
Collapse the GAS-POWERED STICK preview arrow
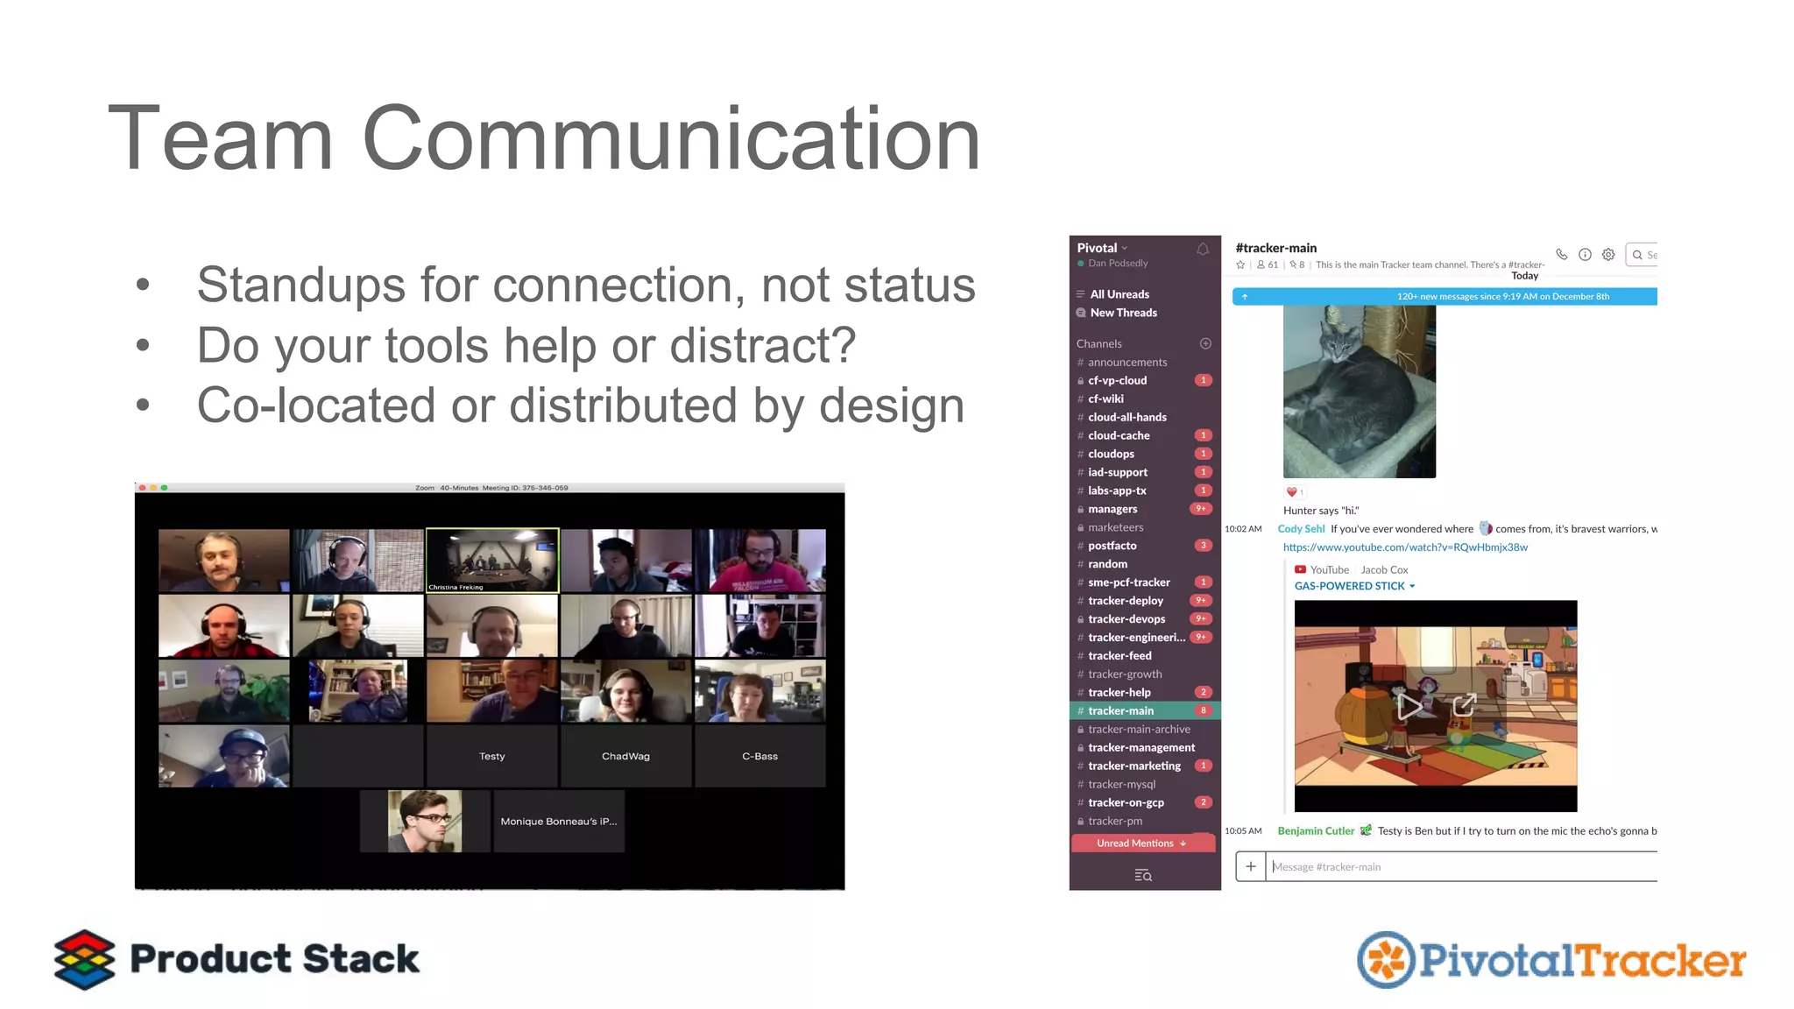coord(1412,587)
